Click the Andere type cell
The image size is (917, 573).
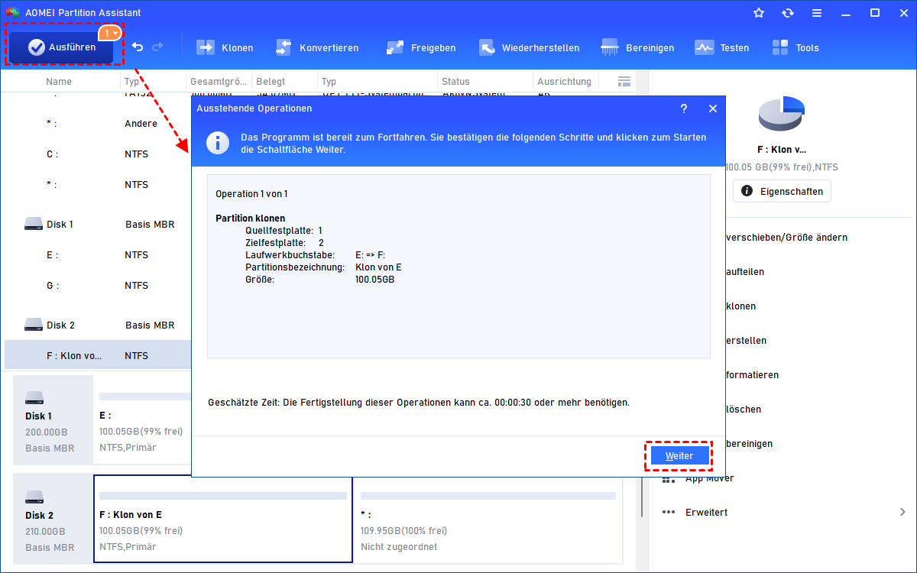(141, 123)
